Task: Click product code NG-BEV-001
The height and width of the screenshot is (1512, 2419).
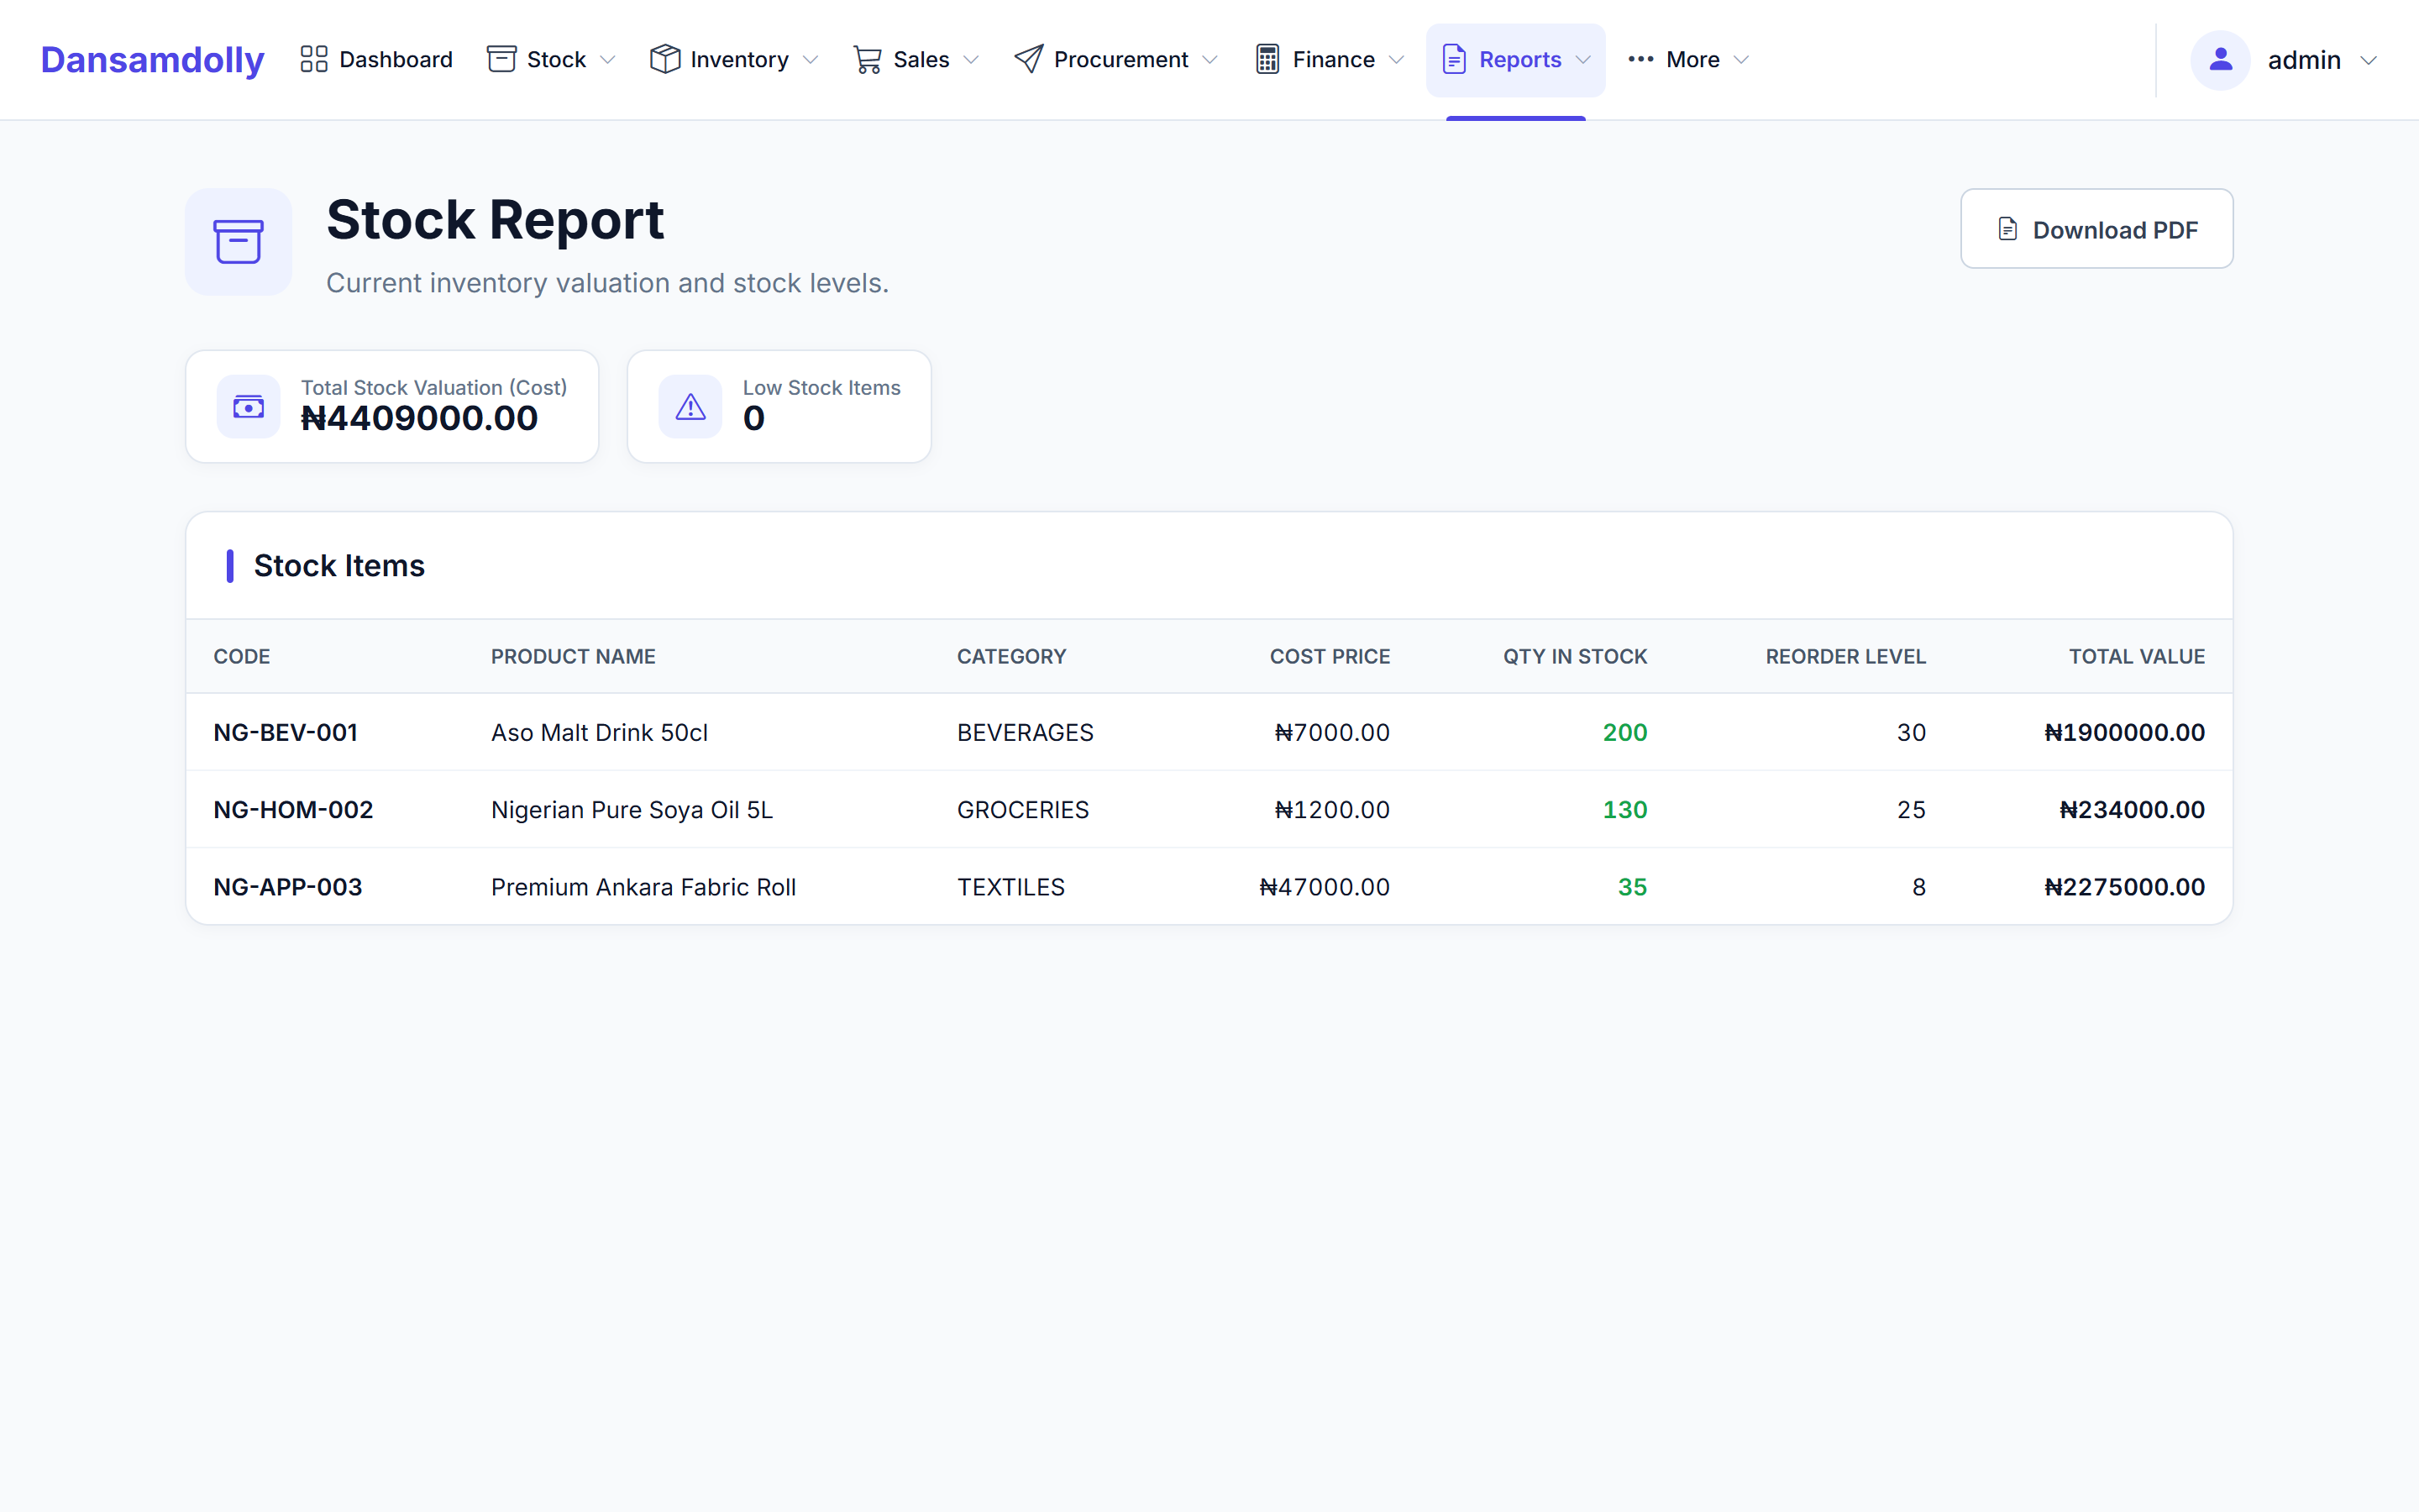Action: pos(286,732)
